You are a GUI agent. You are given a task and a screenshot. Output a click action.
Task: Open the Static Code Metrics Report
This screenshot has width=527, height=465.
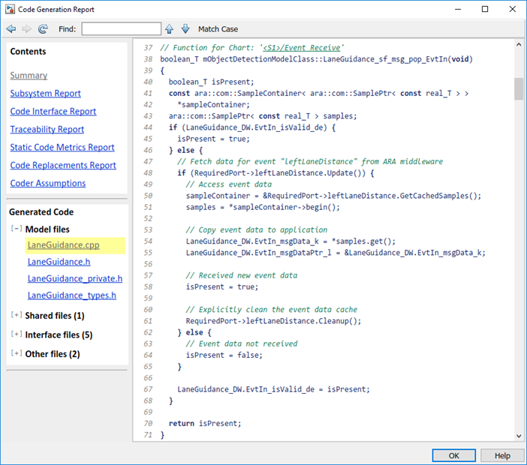tap(62, 147)
